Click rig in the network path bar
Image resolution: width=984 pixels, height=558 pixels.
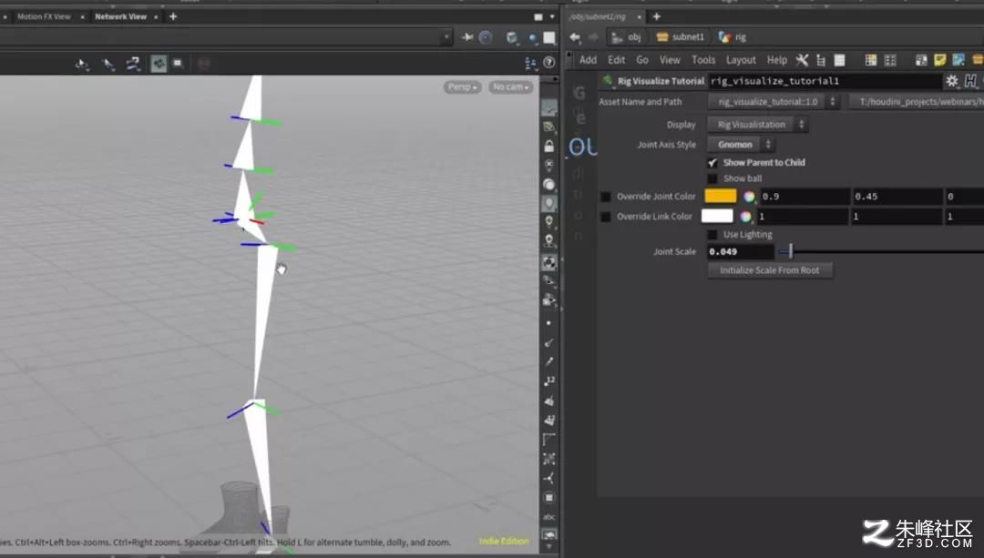[733, 37]
